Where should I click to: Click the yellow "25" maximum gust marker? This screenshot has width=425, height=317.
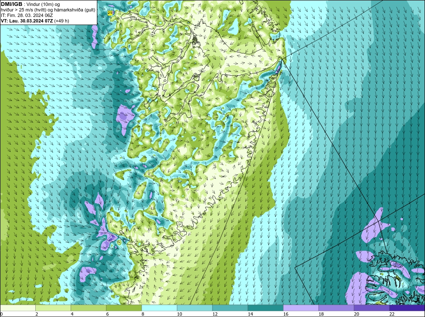(x=110, y=13)
